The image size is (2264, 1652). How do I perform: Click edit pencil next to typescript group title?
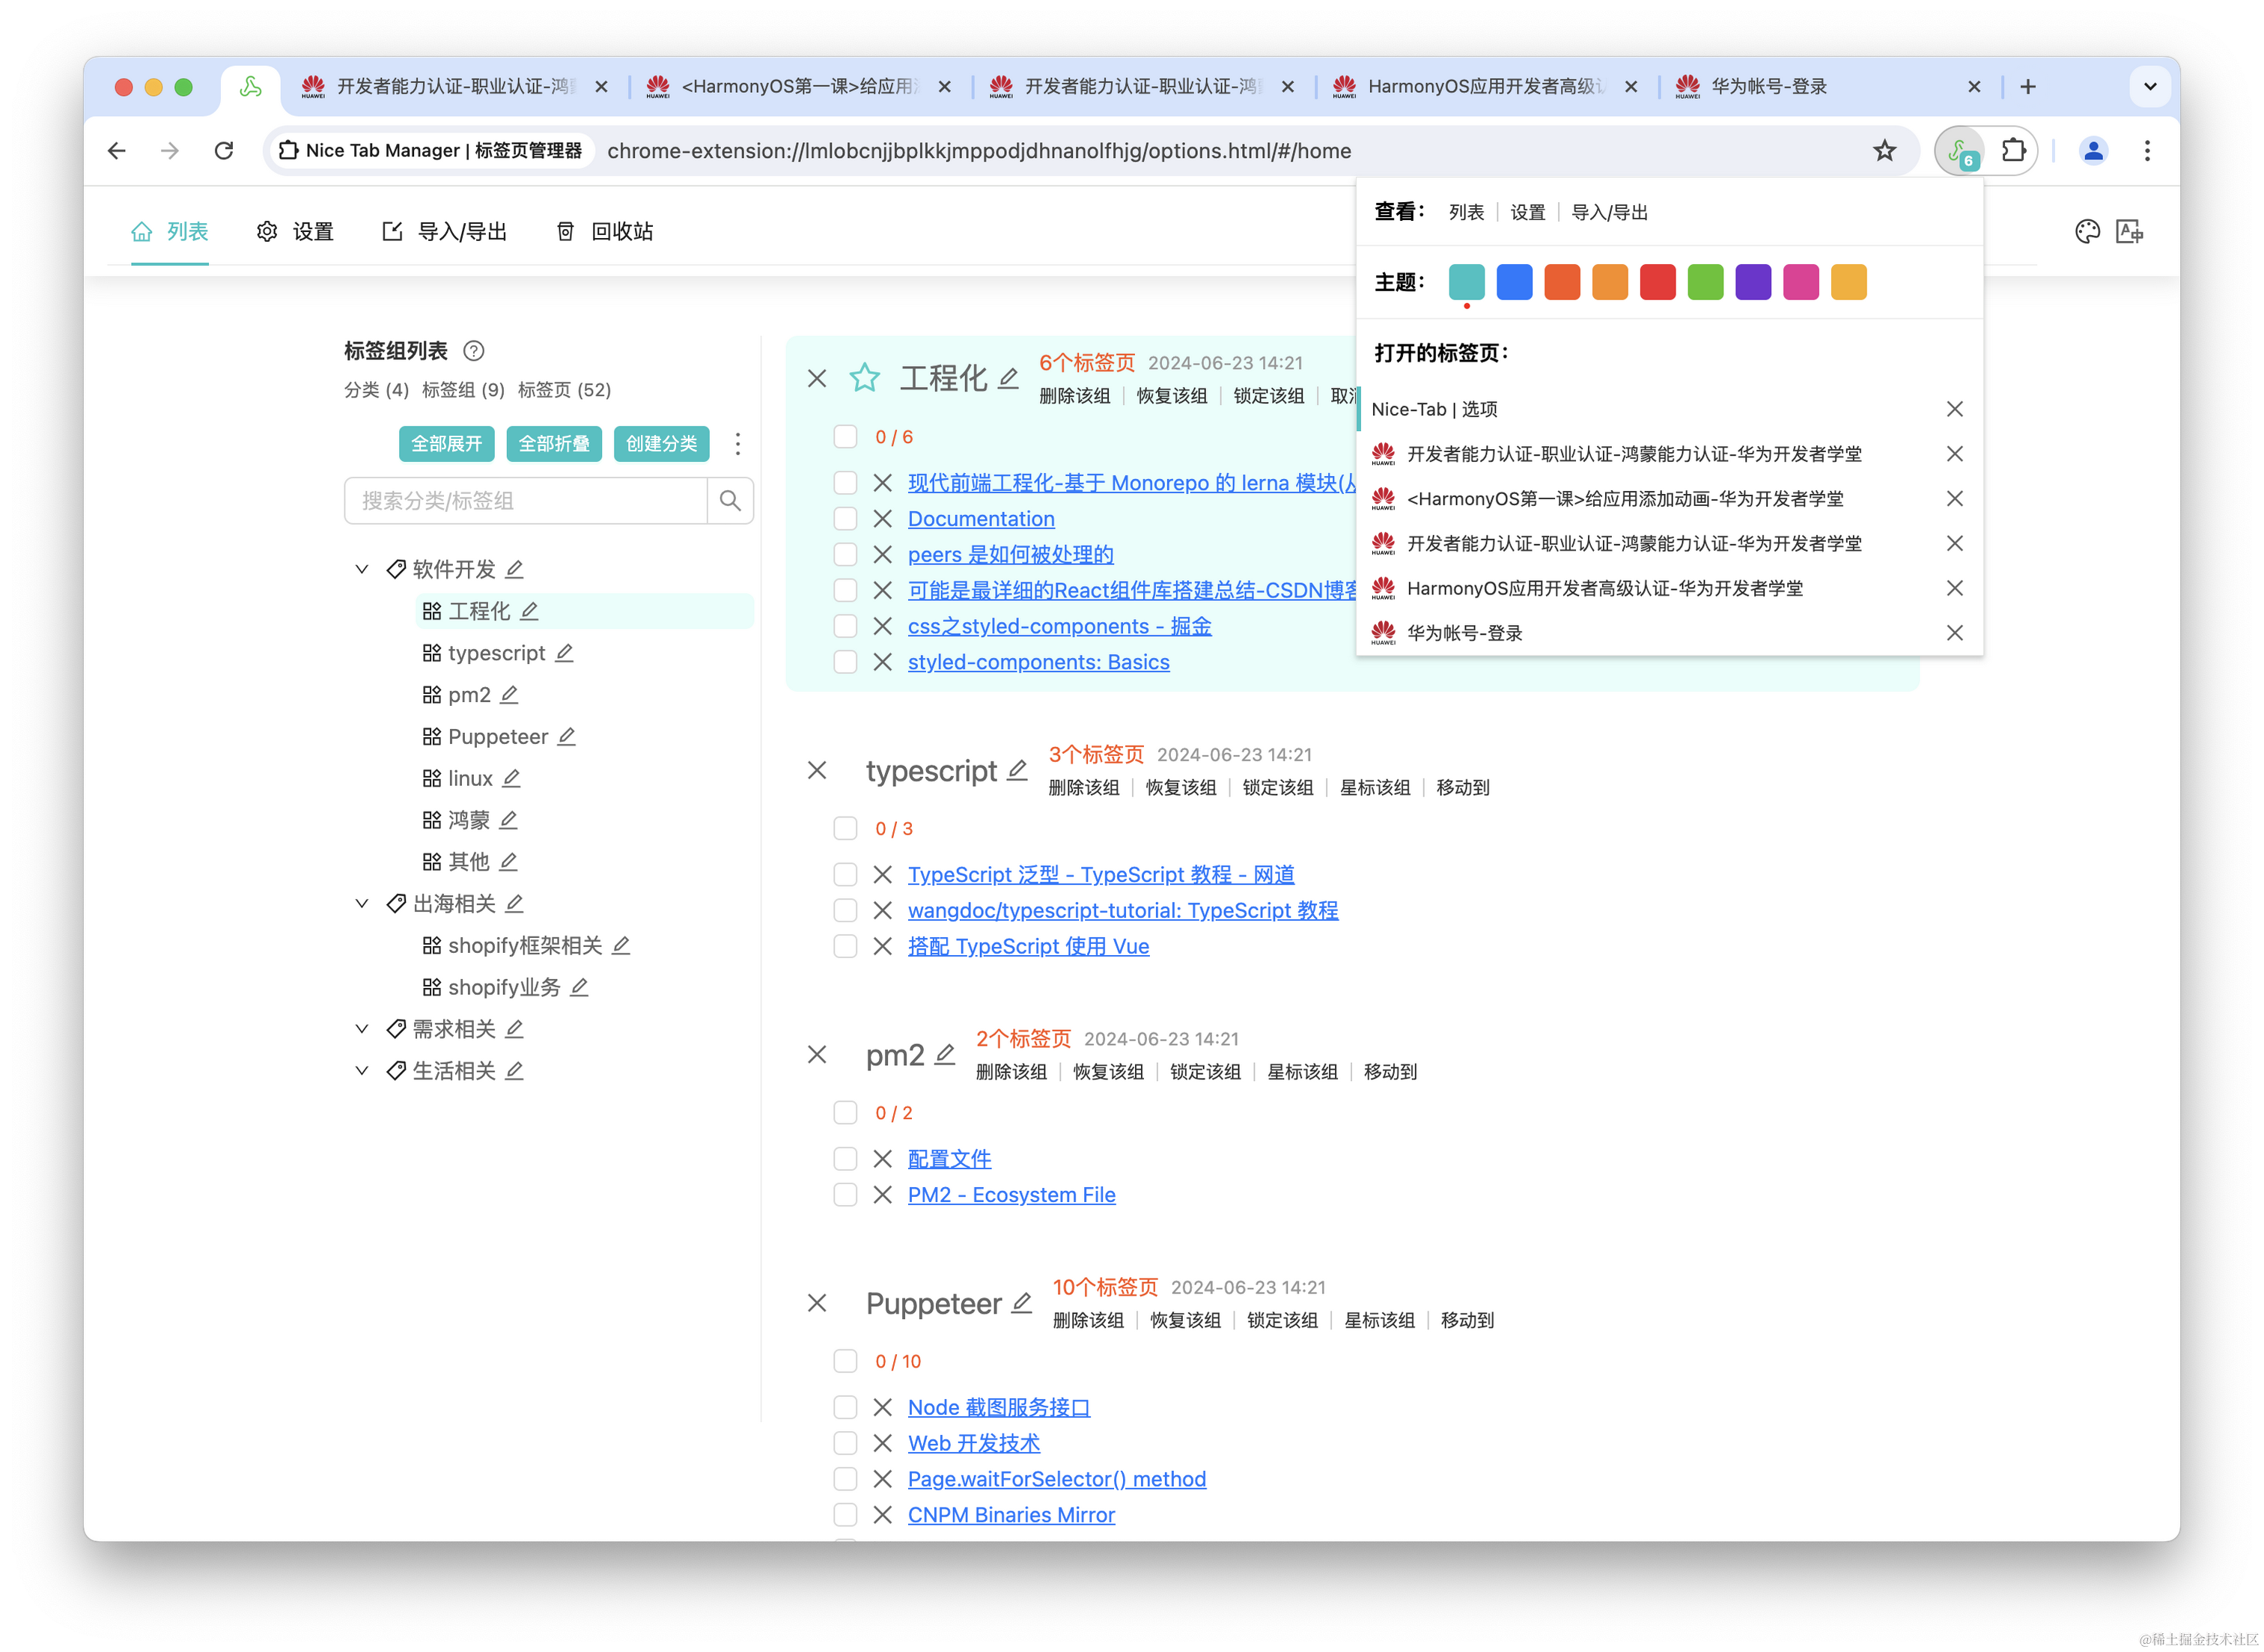(x=1017, y=770)
